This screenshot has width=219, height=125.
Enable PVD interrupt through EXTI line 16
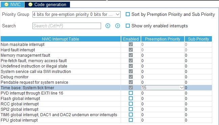click(131, 93)
